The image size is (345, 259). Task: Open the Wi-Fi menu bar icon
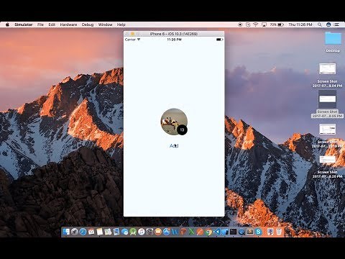[x=256, y=24]
